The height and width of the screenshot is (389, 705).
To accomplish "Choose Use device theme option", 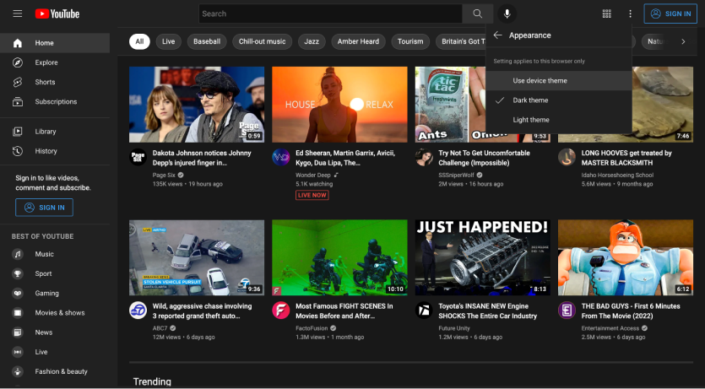I will point(540,81).
